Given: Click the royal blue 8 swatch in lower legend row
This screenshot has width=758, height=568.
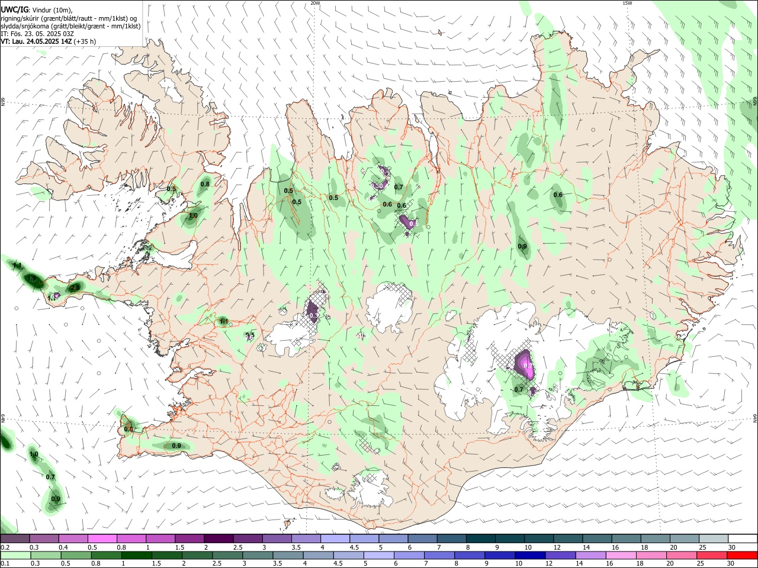Looking at the screenshot, I should (x=470, y=556).
